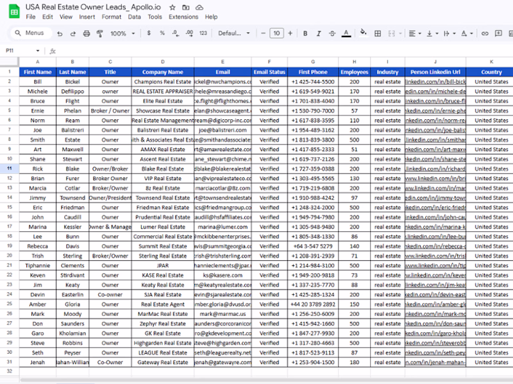Open the borders tool
513x384 pixels.
(x=378, y=33)
